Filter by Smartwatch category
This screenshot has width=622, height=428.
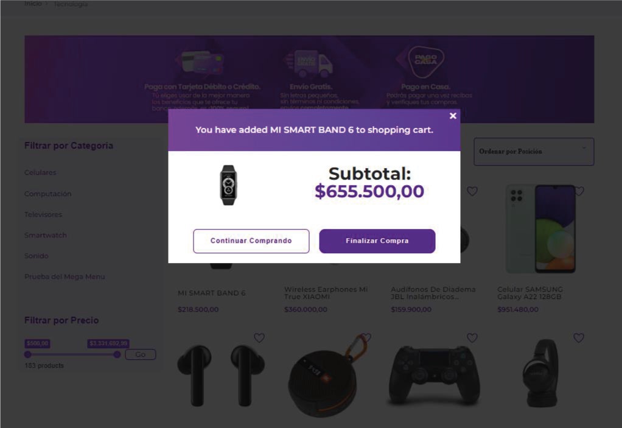[x=45, y=235]
